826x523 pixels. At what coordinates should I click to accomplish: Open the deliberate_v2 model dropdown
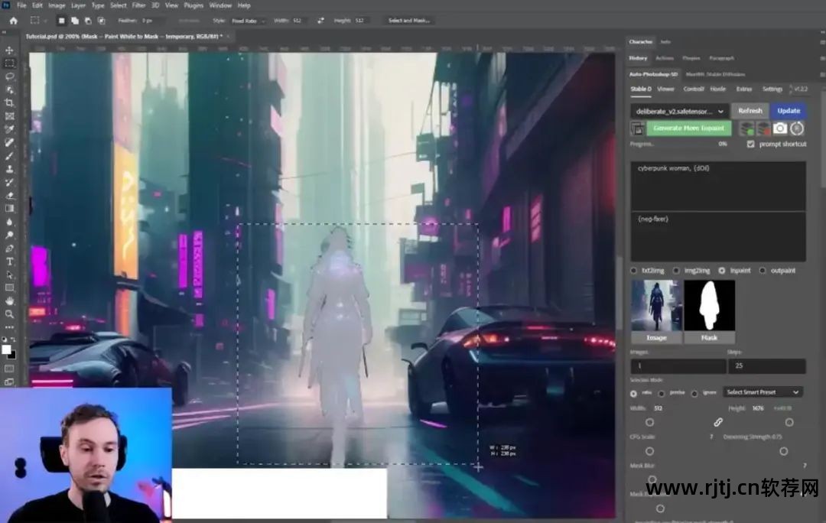click(x=679, y=111)
